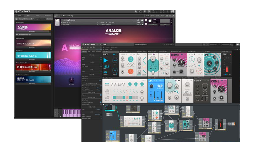Toggle Include in Snapshots checkbox

(x=101, y=102)
